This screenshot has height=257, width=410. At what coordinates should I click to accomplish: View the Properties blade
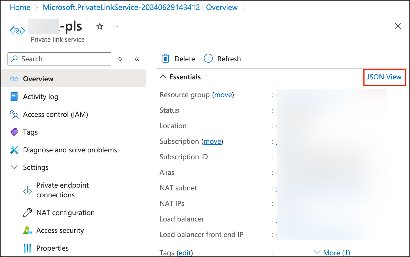(x=52, y=248)
